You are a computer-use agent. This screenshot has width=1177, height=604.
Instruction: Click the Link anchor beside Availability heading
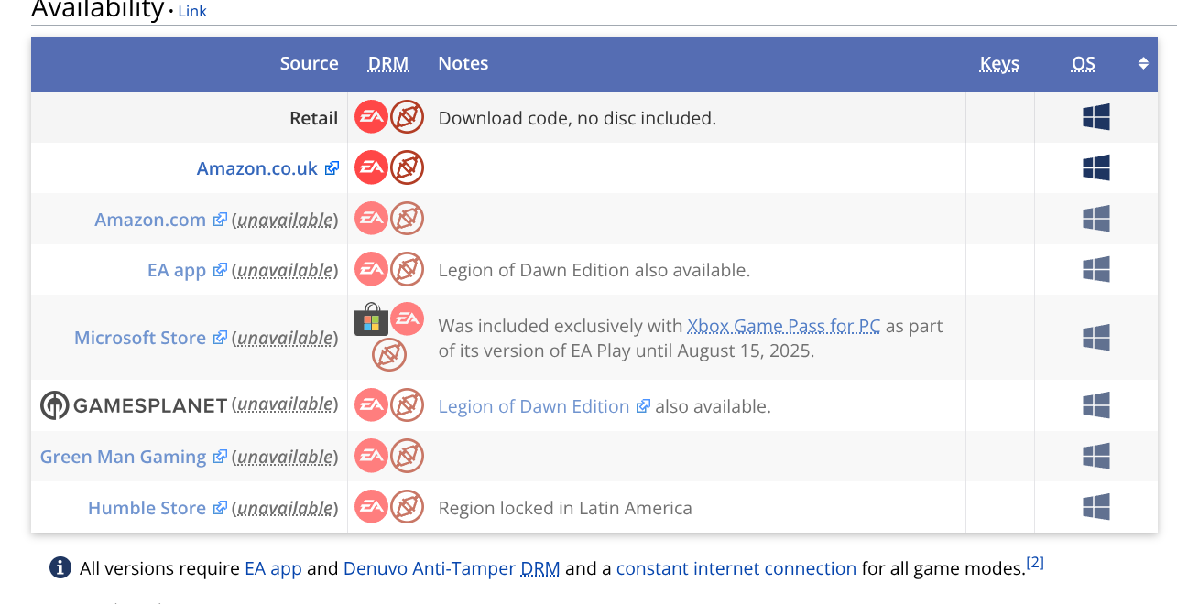(x=192, y=11)
